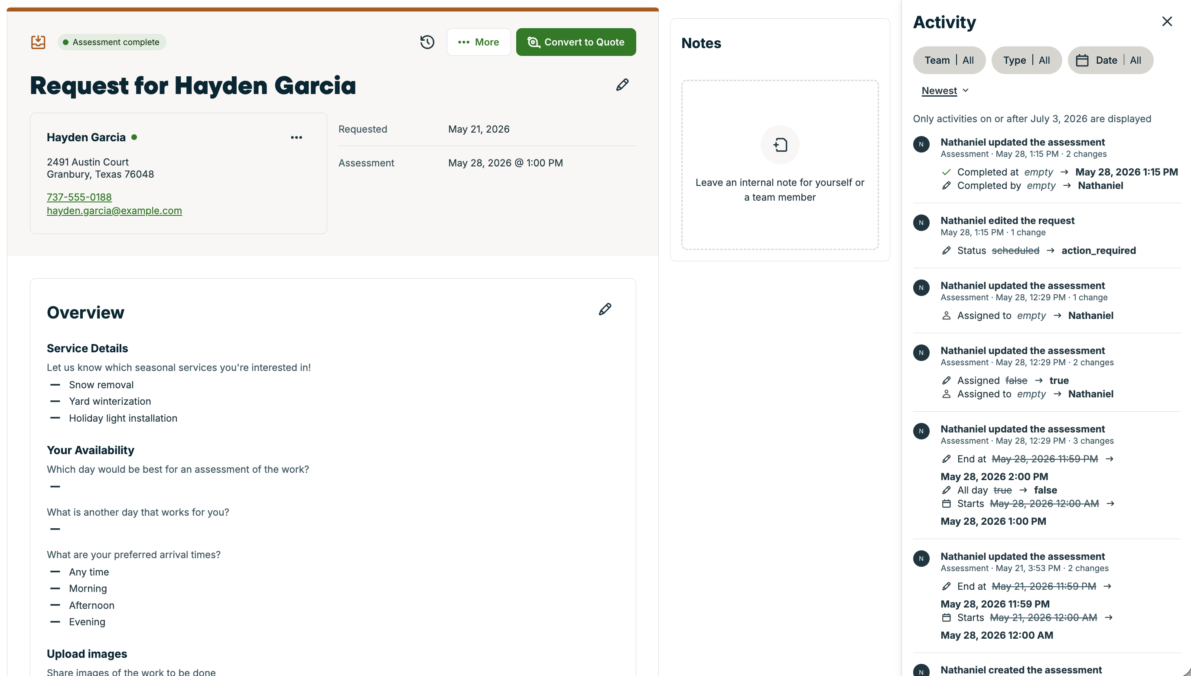
Task: Click the add note icon in Notes
Action: [780, 145]
